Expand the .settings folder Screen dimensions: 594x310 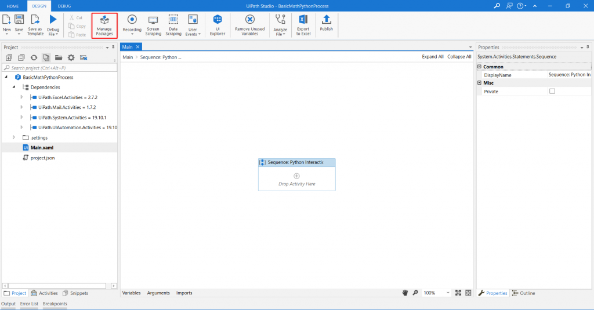[x=14, y=137]
